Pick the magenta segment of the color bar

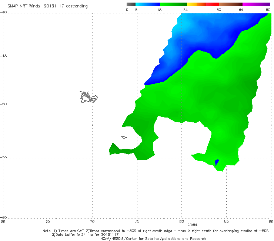[x=256, y=4]
